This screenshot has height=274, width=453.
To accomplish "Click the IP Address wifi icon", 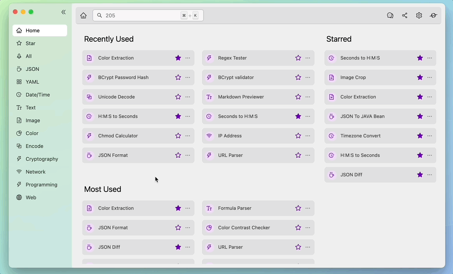I will click(209, 136).
